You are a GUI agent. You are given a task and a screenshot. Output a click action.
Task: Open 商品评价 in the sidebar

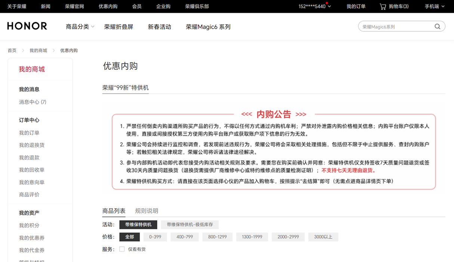[x=29, y=194]
